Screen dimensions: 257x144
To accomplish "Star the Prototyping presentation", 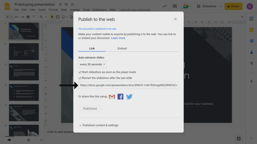I will (60, 4).
